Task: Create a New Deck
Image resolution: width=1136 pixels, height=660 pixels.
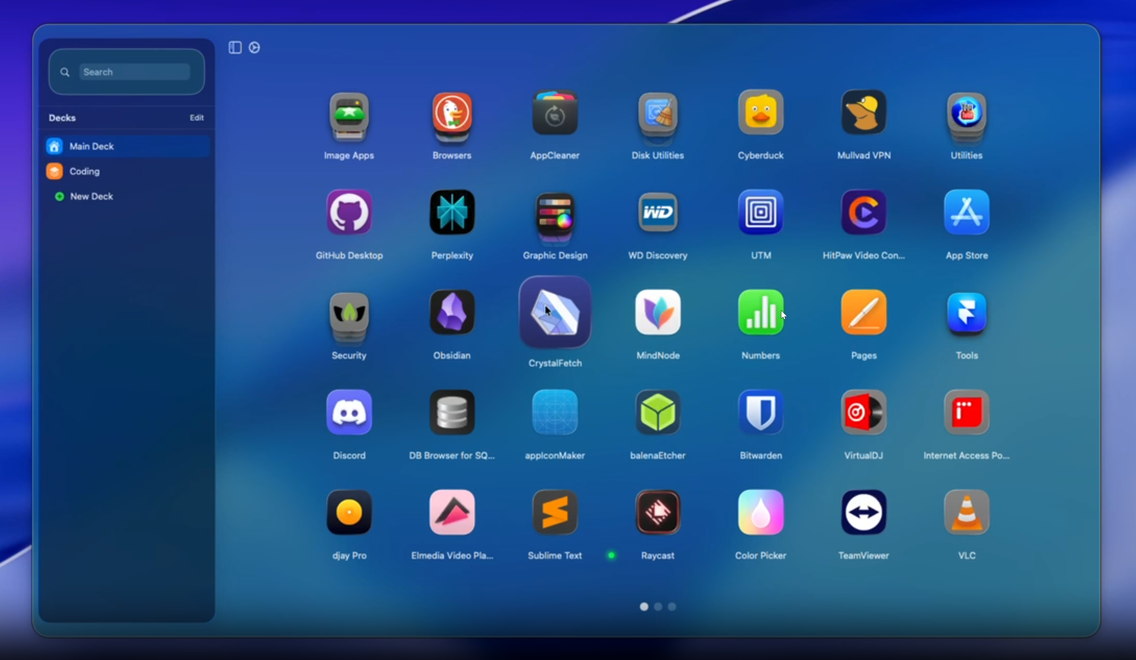Action: tap(91, 196)
